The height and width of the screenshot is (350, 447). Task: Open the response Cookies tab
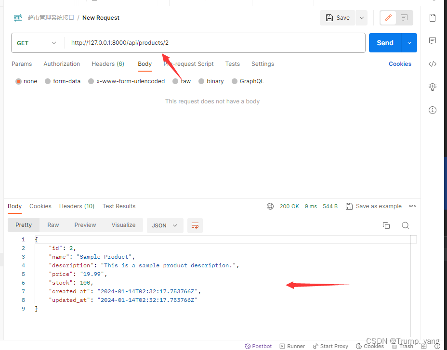coord(40,206)
